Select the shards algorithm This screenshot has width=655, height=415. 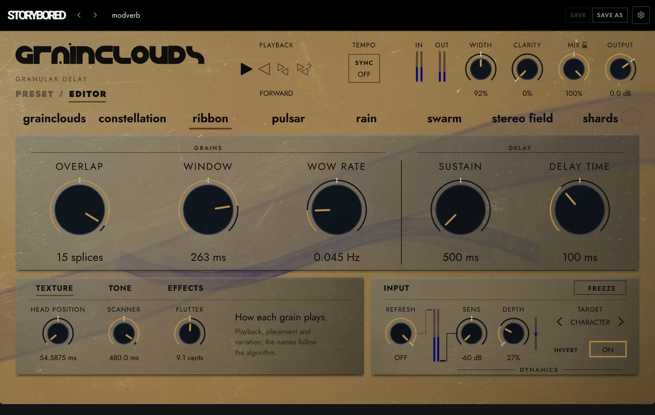click(x=600, y=118)
